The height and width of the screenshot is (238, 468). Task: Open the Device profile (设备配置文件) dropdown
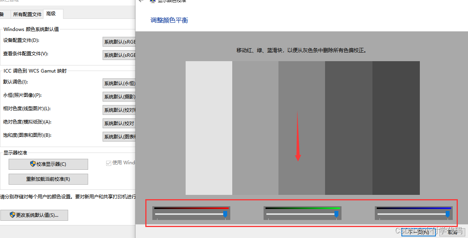click(119, 42)
